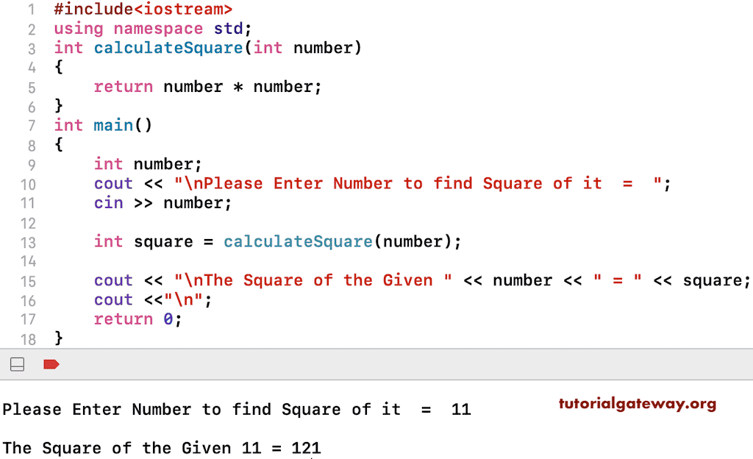The width and height of the screenshot is (753, 459).
Task: Click line number 1 in the gutter
Action: (30, 10)
